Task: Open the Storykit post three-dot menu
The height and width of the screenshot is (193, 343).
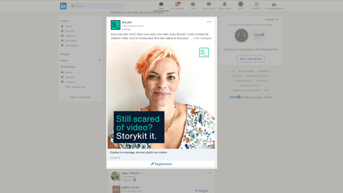Action: [209, 22]
